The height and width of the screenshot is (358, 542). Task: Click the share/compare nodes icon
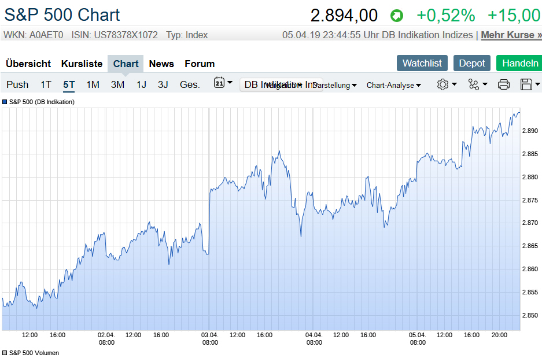473,84
